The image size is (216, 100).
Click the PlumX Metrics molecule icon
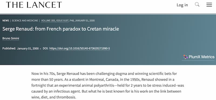pyautogui.click(x=185, y=57)
